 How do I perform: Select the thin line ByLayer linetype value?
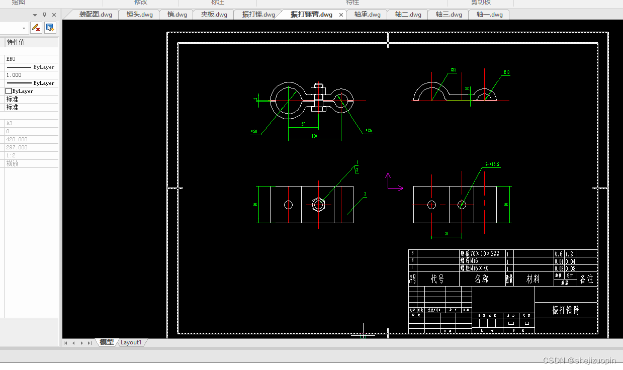pos(32,67)
